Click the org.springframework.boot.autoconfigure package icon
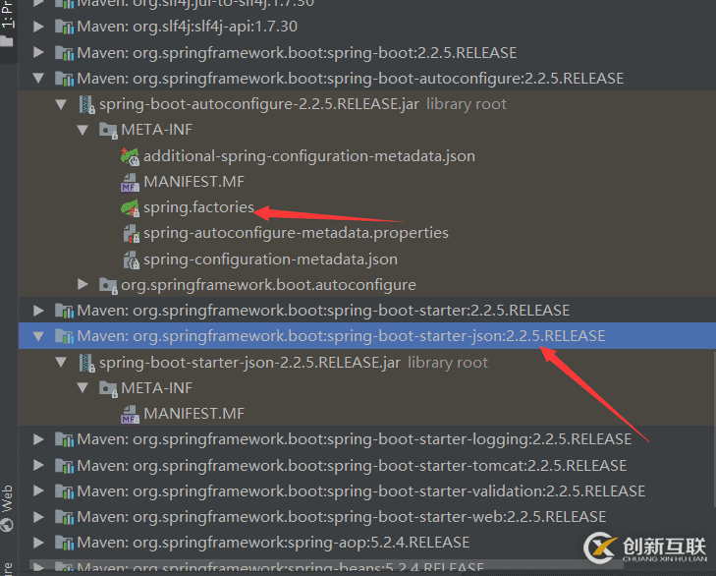The width and height of the screenshot is (716, 576). (109, 285)
